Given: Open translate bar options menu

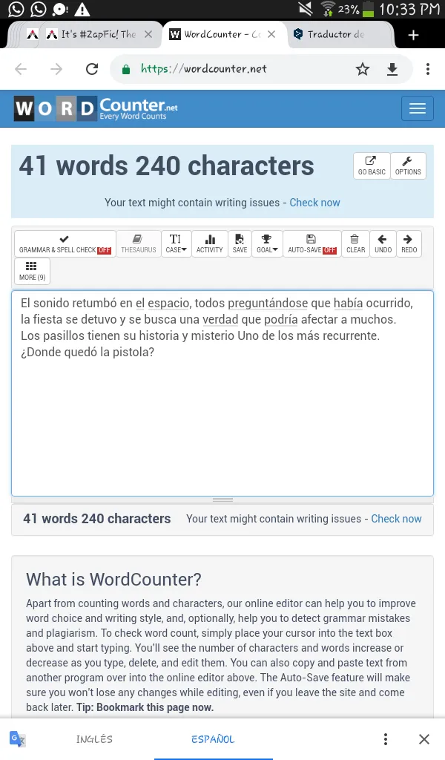Looking at the screenshot, I should [x=386, y=739].
